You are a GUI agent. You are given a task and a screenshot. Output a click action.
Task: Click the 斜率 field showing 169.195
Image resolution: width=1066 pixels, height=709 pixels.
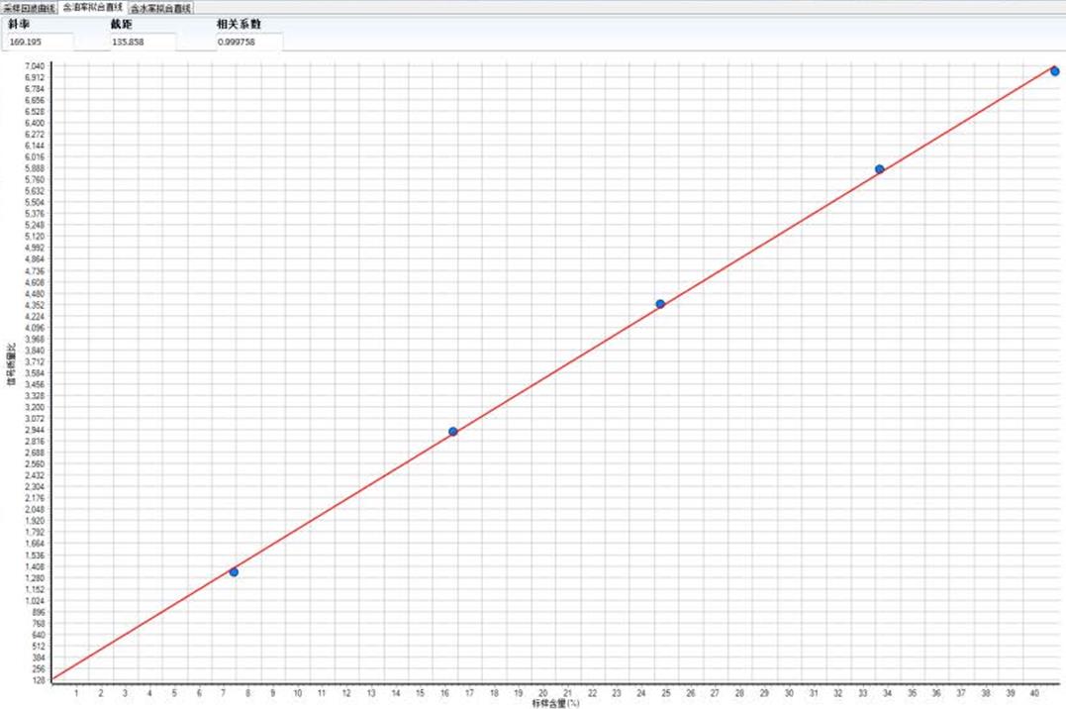(x=40, y=42)
